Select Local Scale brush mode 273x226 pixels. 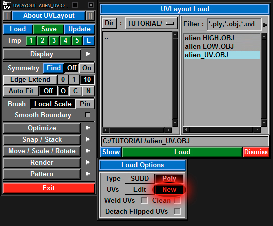(x=53, y=104)
